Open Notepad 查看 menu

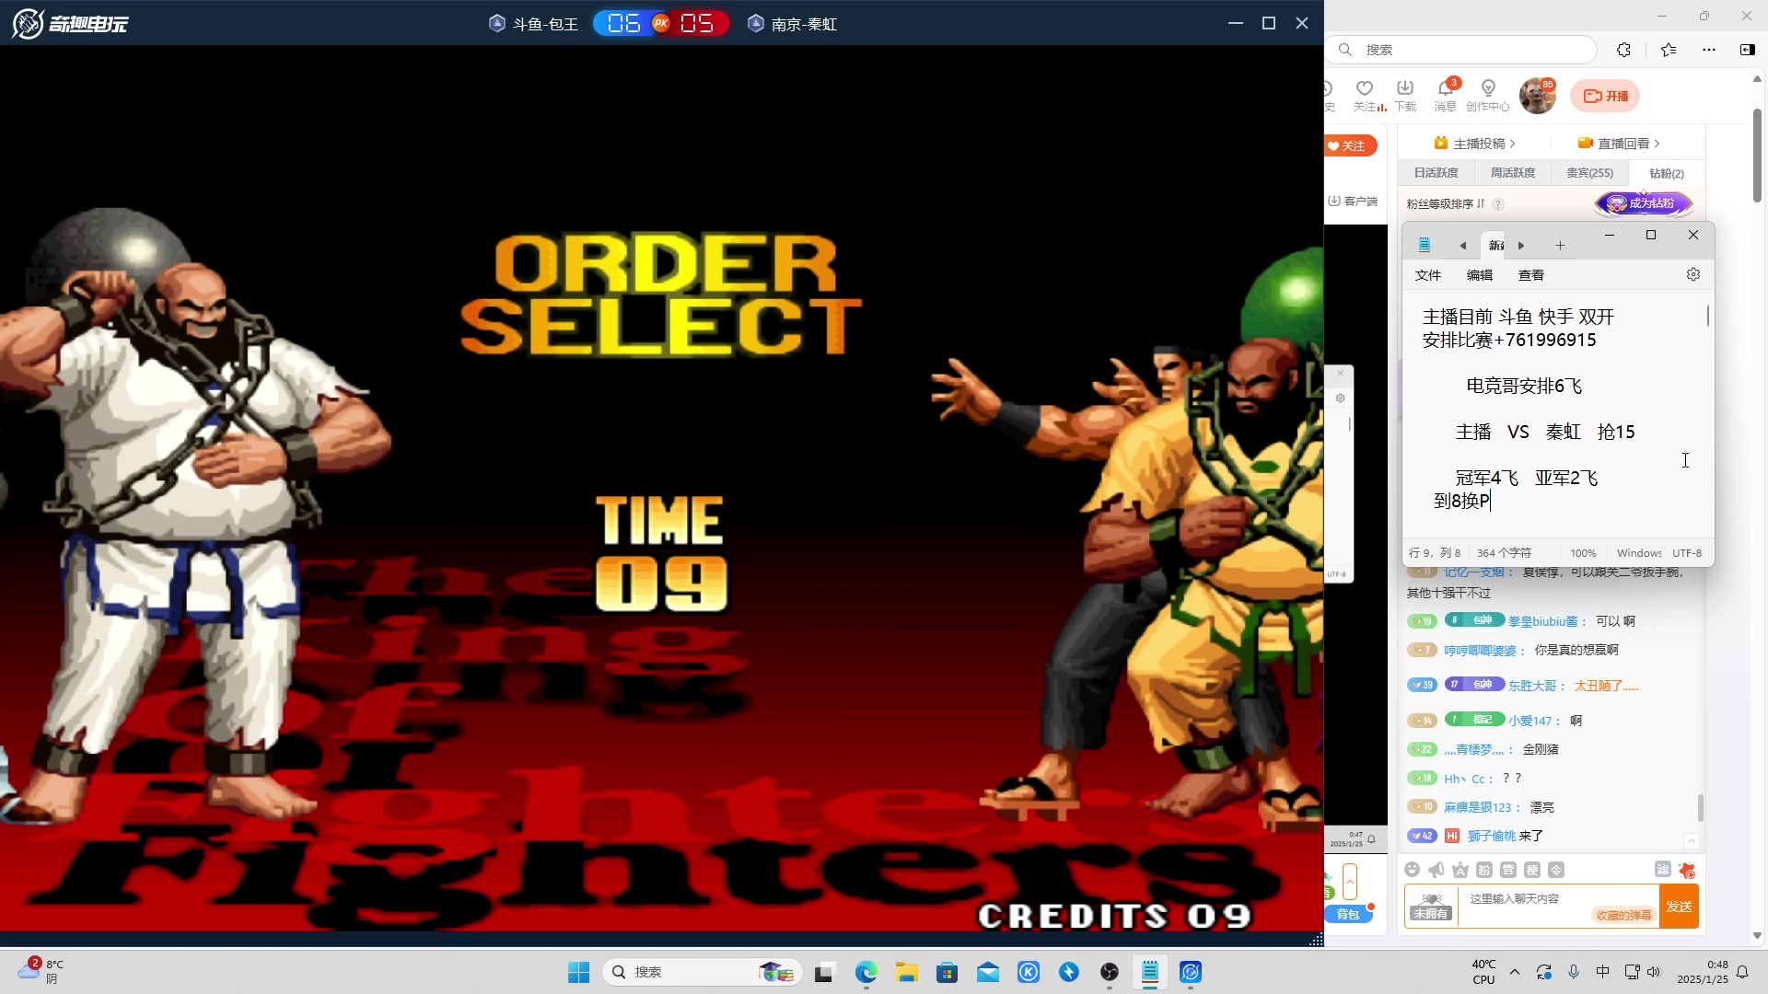coord(1531,275)
